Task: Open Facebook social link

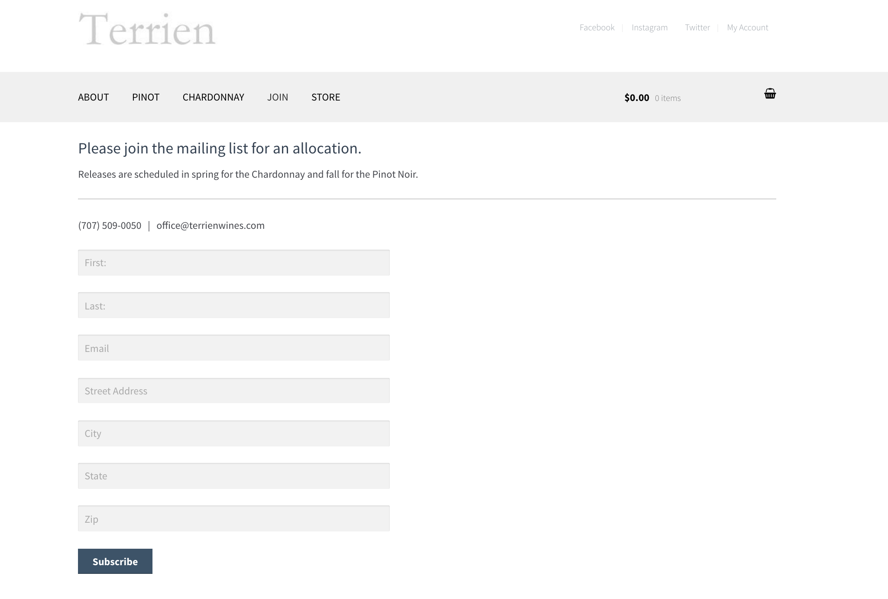Action: point(596,27)
